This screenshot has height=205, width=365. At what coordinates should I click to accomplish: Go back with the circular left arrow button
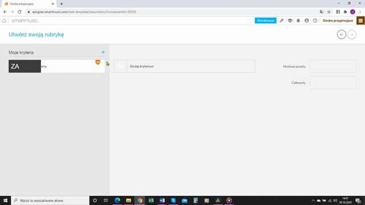click(342, 35)
